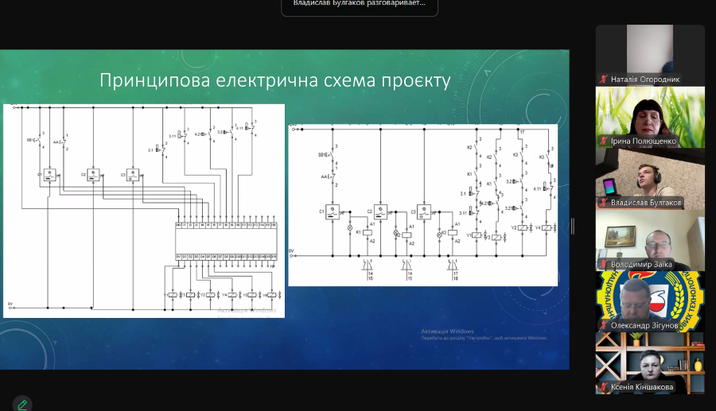Click muted mic icon beside Ксенія Кіншакова
The image size is (716, 411).
click(604, 387)
